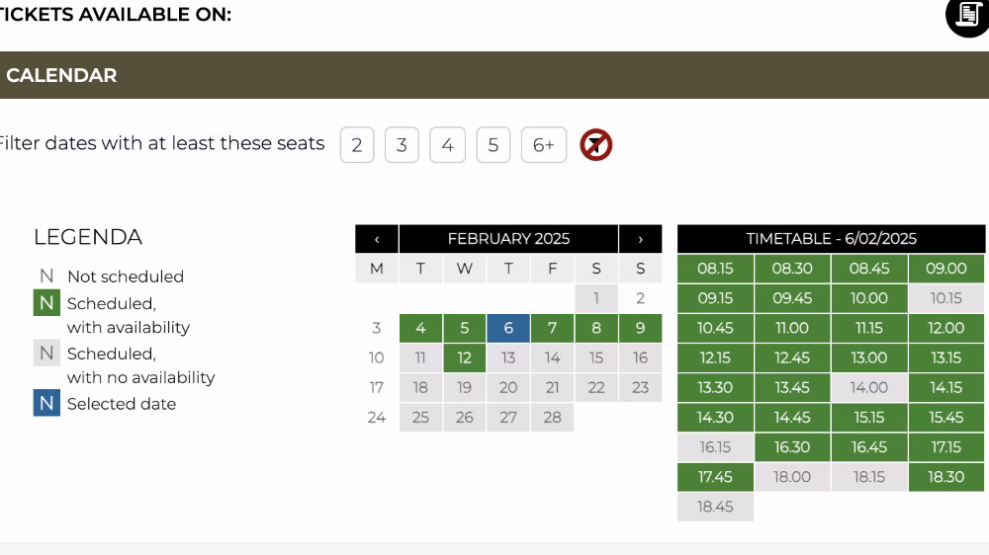Select February 7 on the calendar
989x555 pixels.
click(x=553, y=328)
